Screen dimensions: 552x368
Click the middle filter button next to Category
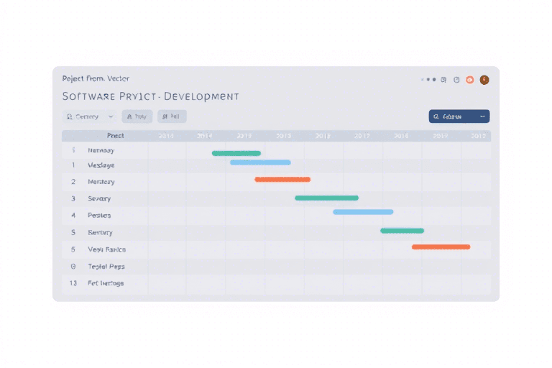tap(137, 116)
